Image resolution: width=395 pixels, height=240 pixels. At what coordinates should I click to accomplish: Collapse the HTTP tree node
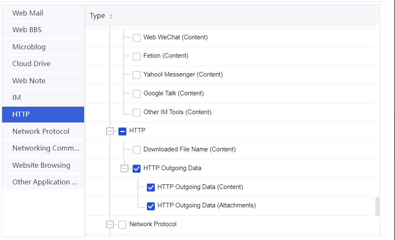pos(110,131)
